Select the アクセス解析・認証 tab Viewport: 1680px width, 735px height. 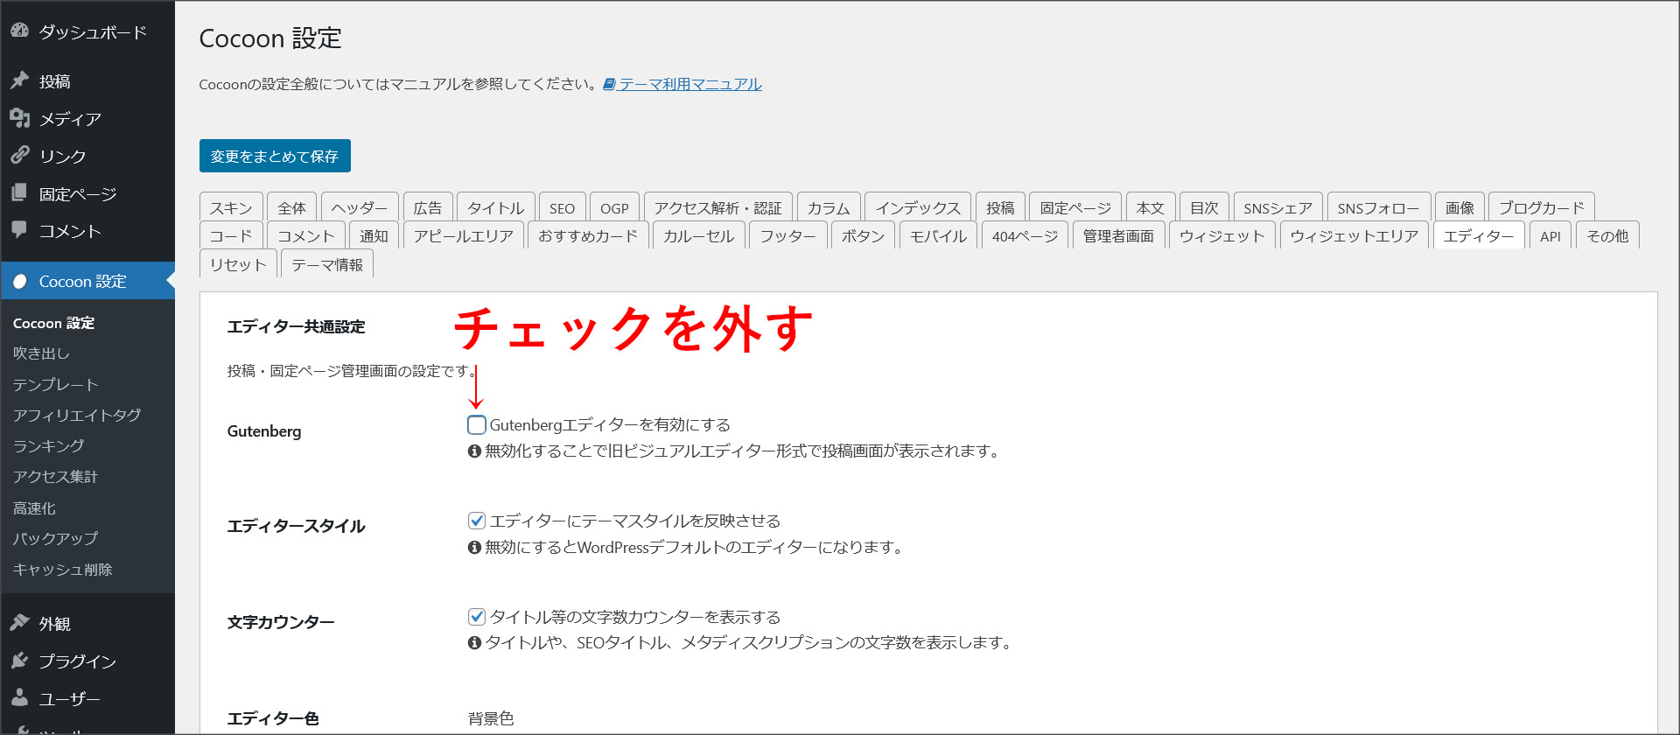point(717,207)
